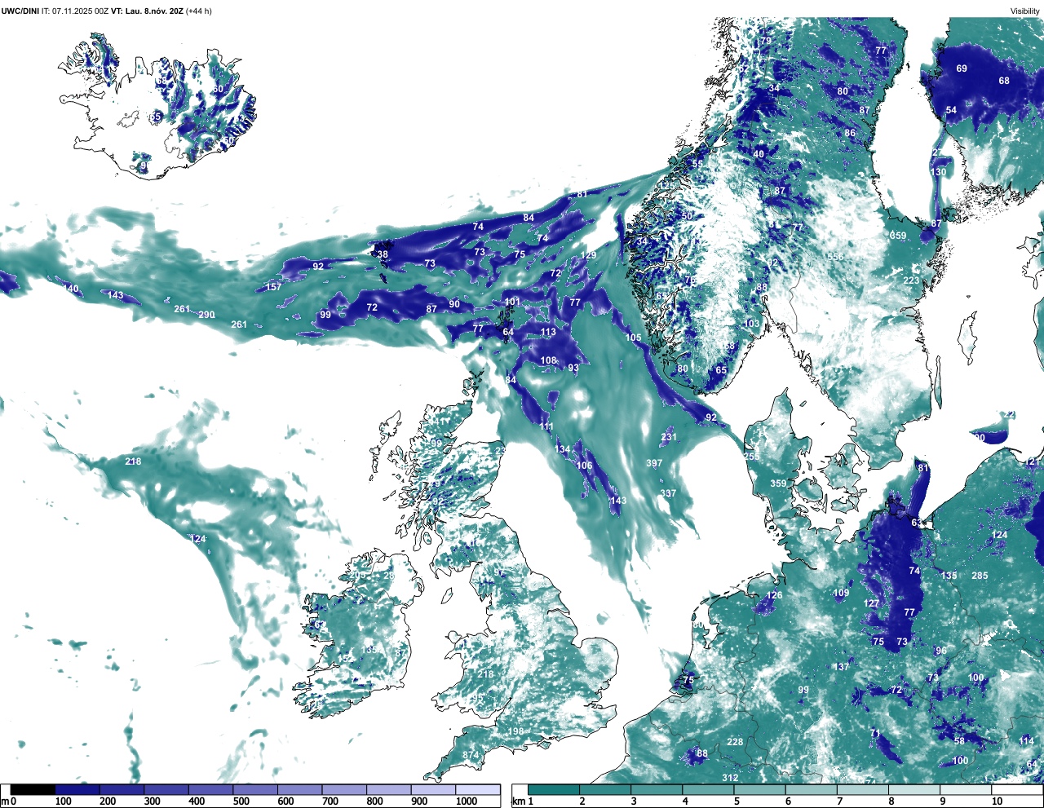Click the '337' visibility value on map

(668, 493)
